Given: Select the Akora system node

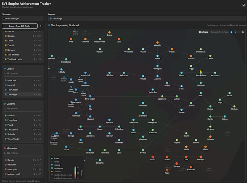Looking at the screenshot, I should [x=205, y=147].
